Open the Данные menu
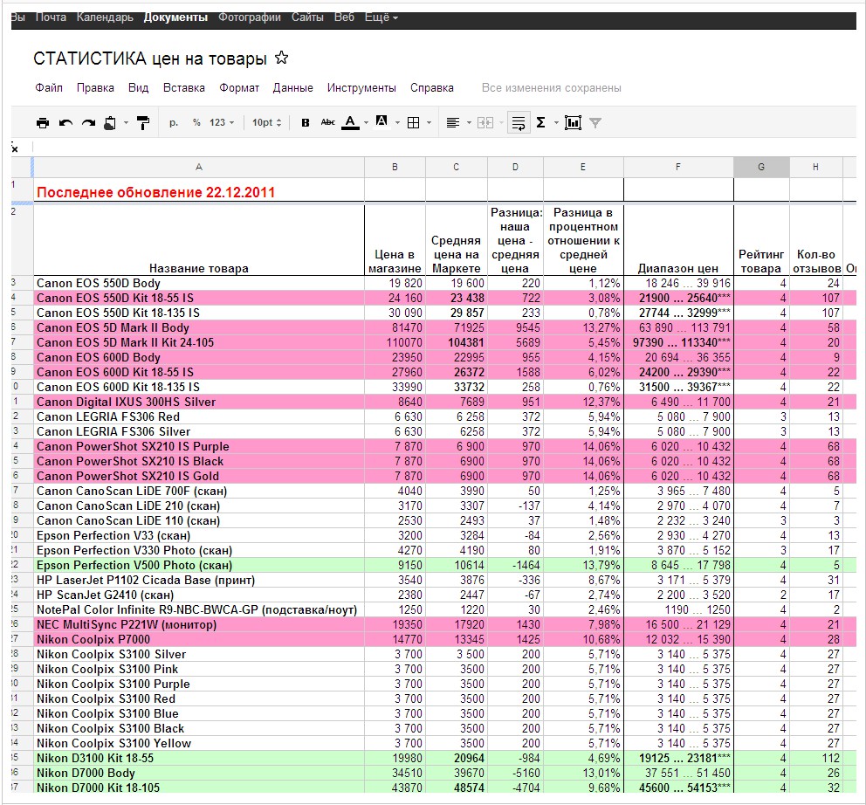This screenshot has height=805, width=866. [x=292, y=88]
